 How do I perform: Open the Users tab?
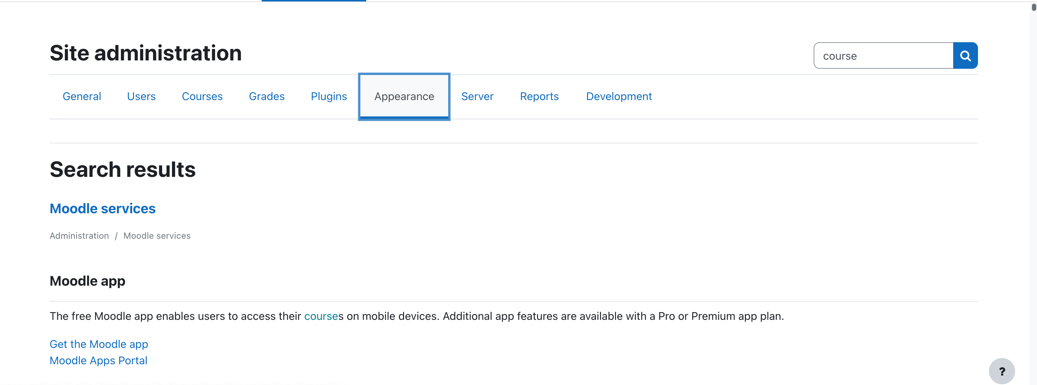pyautogui.click(x=141, y=96)
